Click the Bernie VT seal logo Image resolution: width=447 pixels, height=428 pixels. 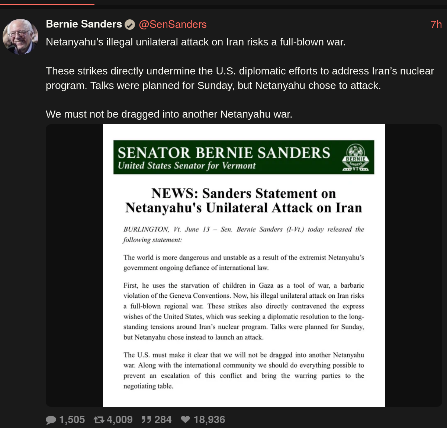[x=356, y=158]
